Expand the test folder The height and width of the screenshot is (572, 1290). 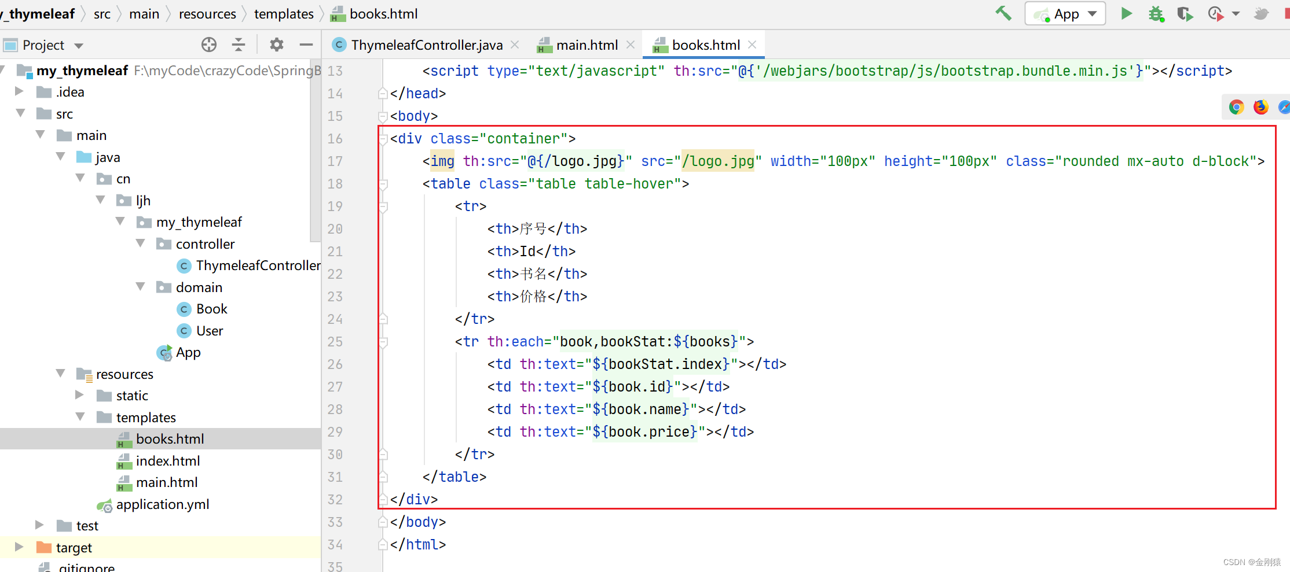[39, 525]
